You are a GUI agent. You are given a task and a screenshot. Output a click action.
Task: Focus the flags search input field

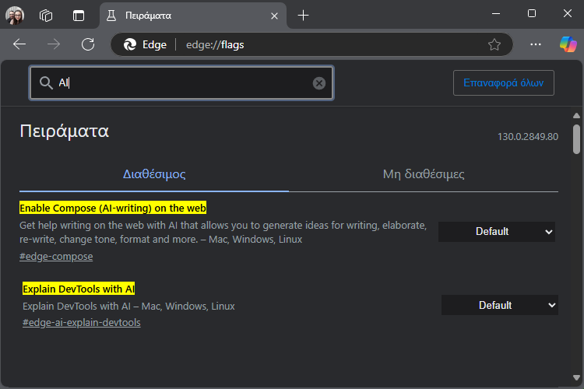181,83
